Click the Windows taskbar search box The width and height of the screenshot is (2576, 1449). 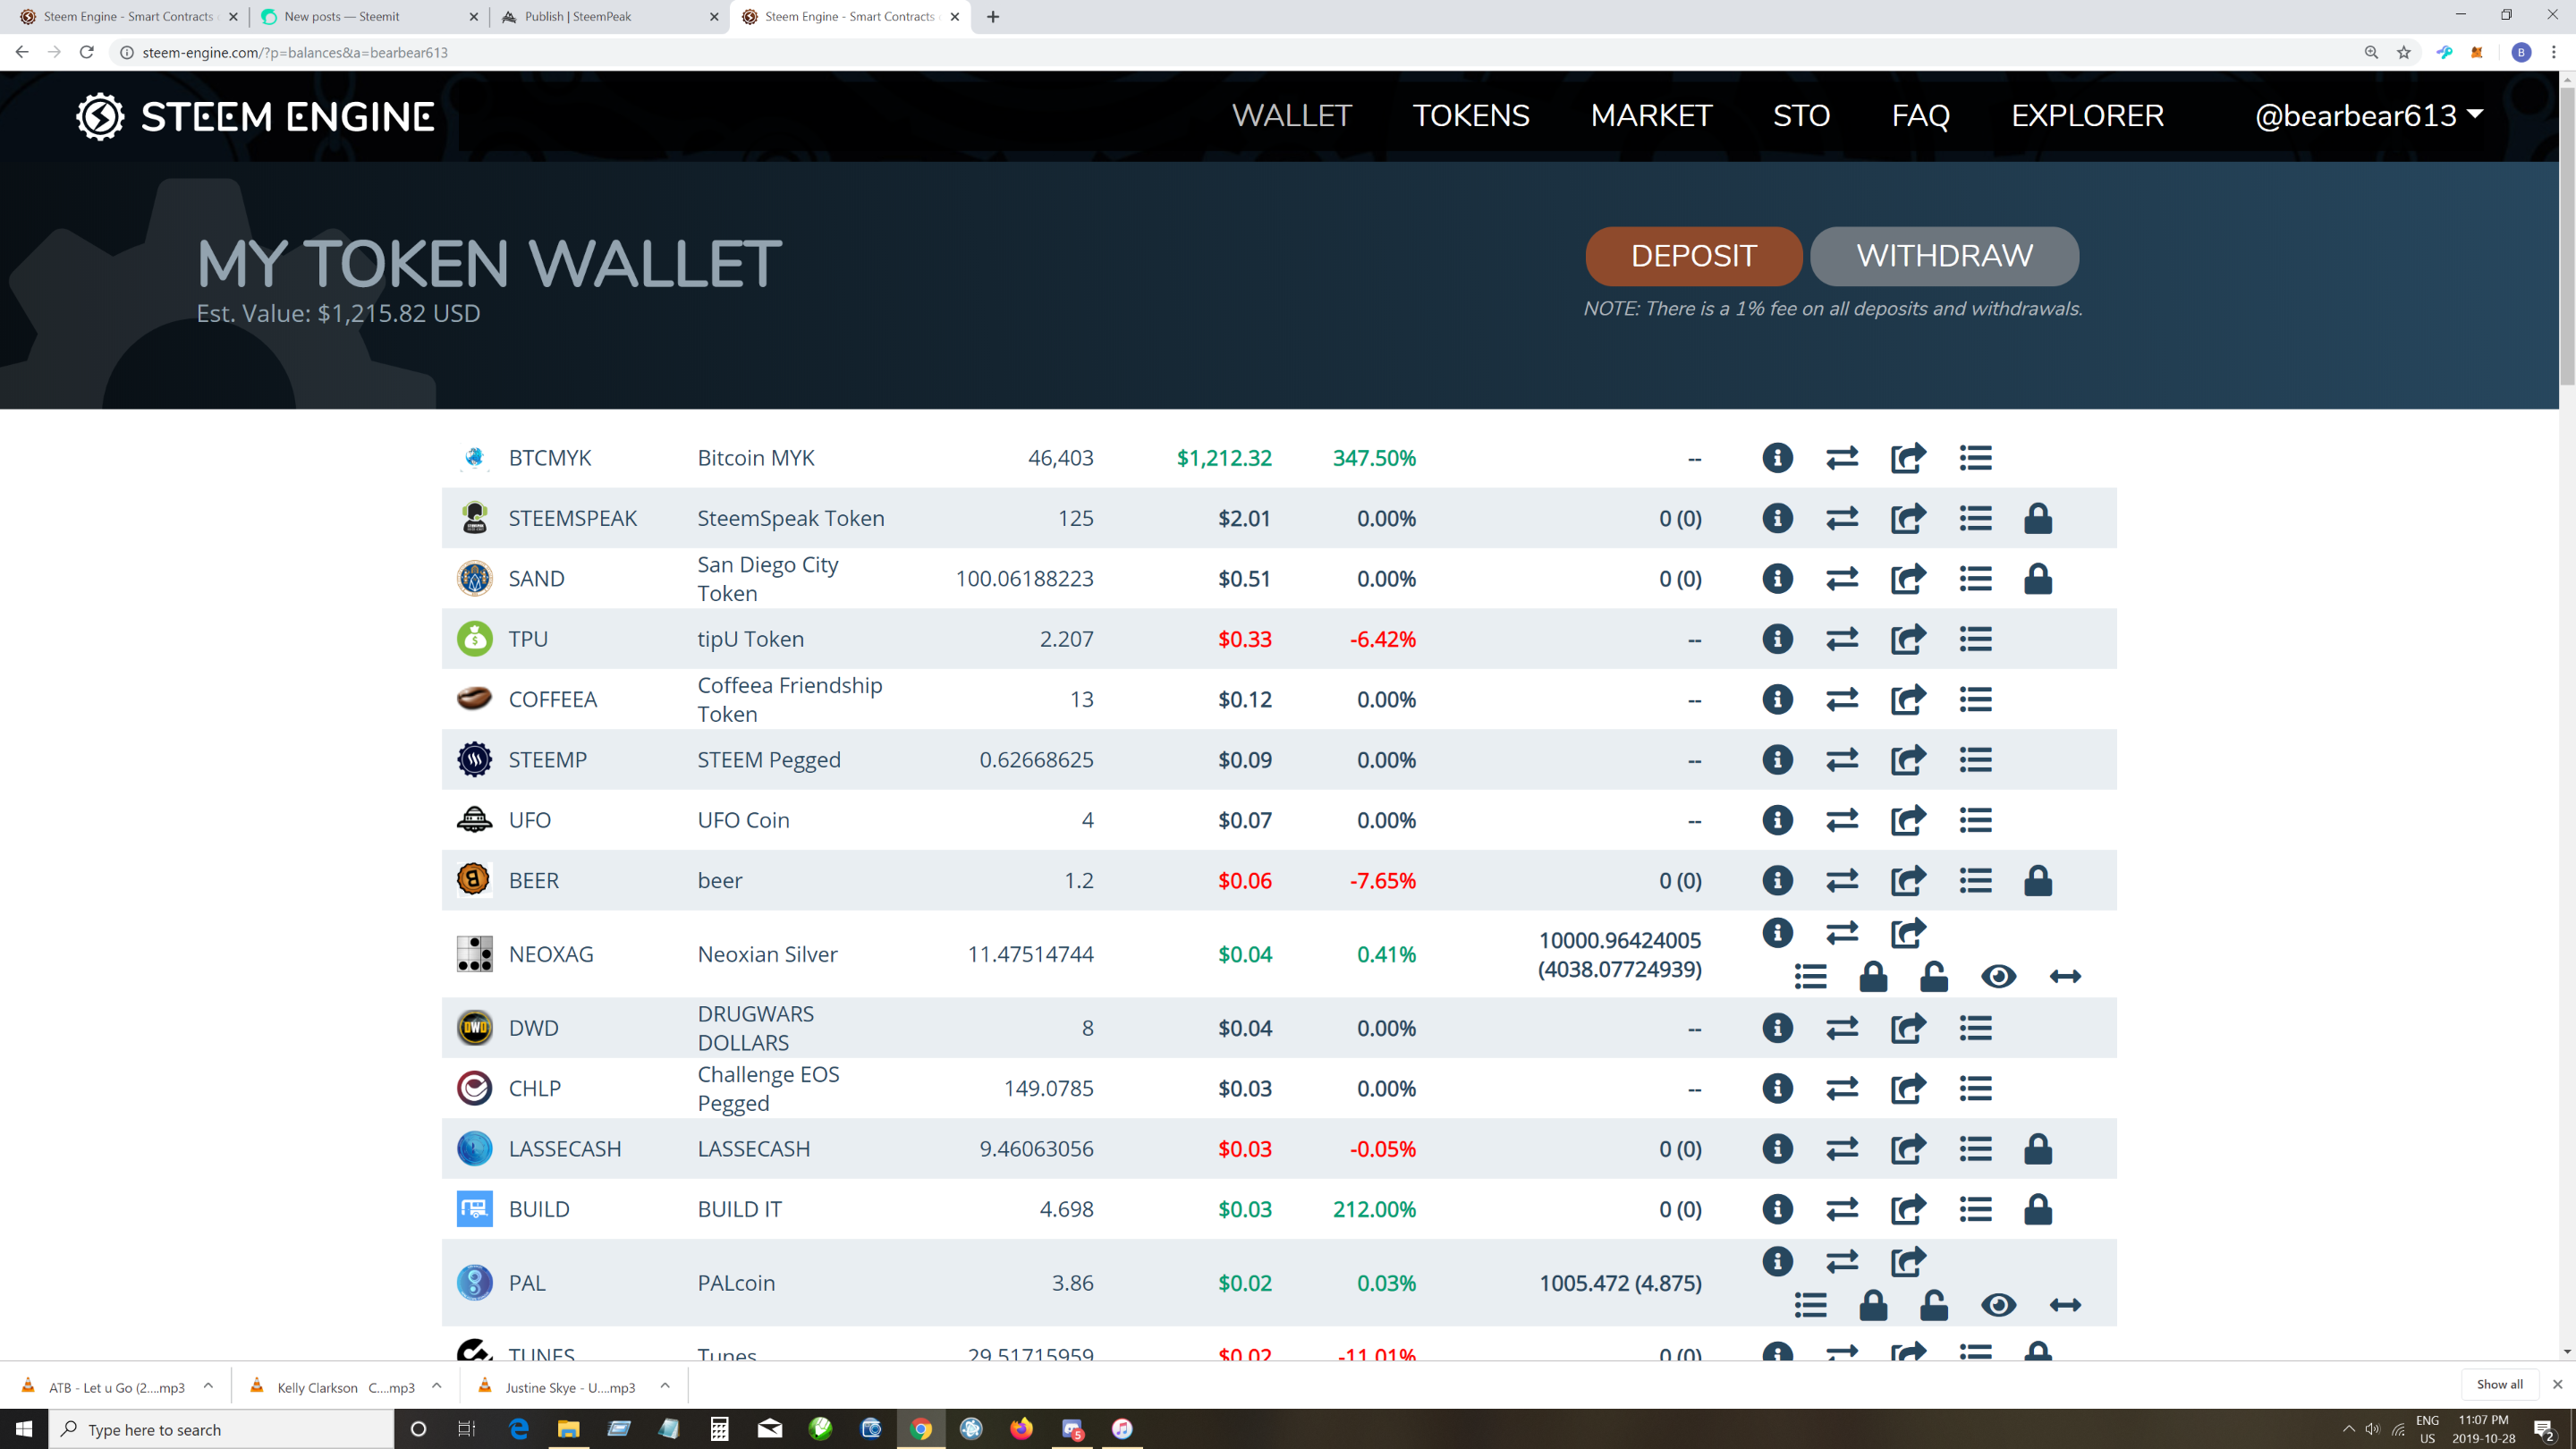point(220,1429)
